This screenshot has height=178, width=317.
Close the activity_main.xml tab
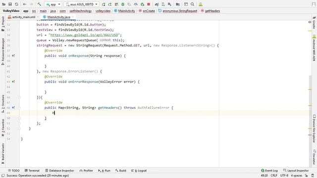coord(38,17)
